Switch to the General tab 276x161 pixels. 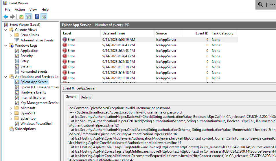point(71,97)
